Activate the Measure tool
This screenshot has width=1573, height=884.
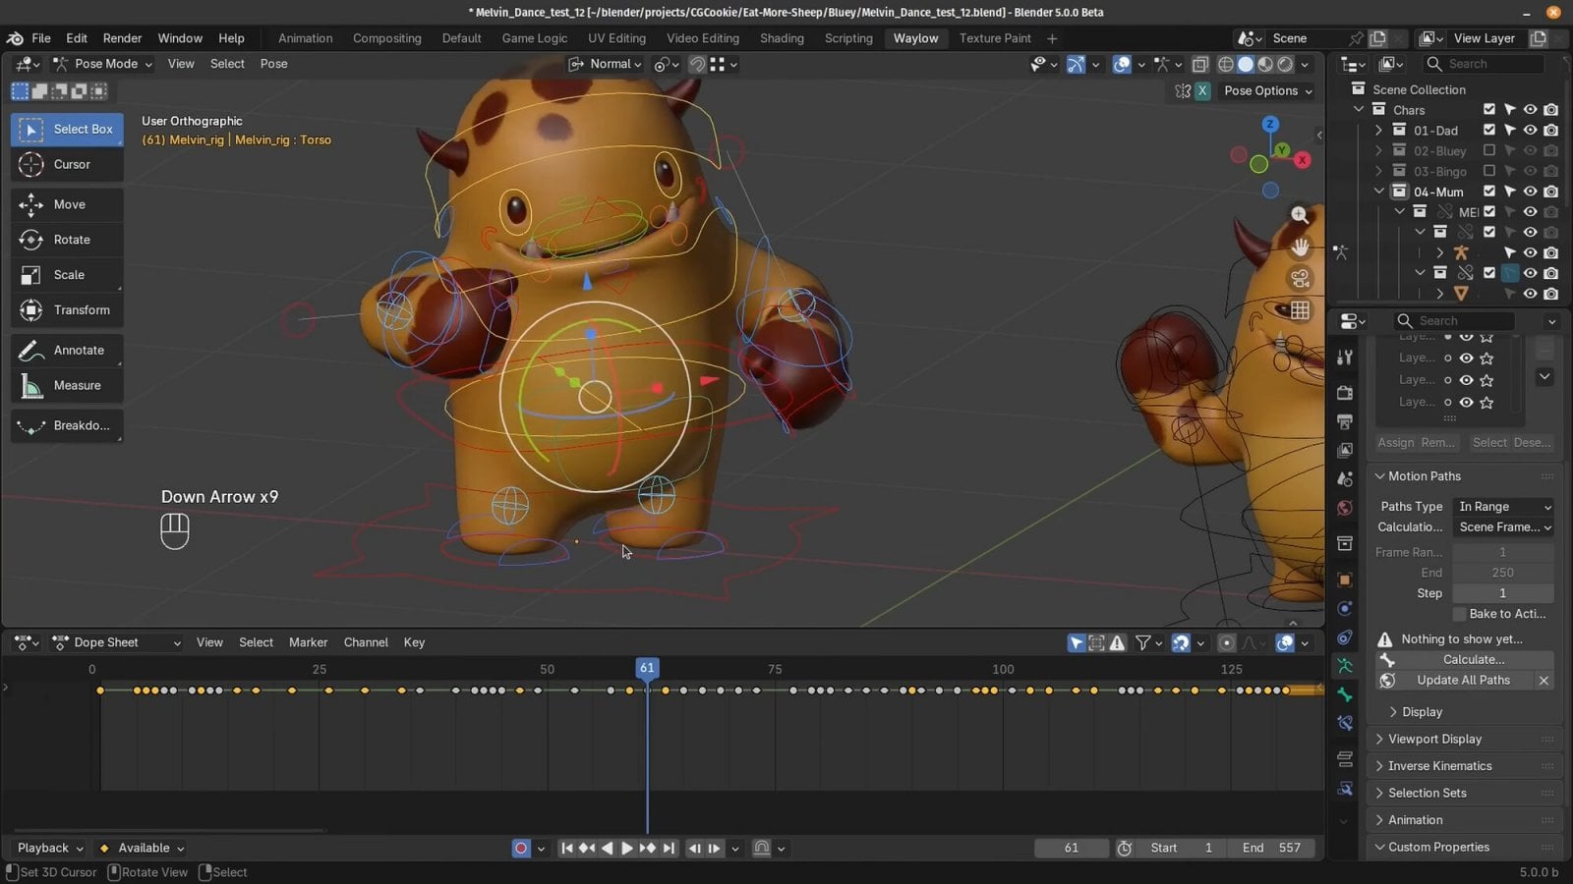pyautogui.click(x=66, y=385)
